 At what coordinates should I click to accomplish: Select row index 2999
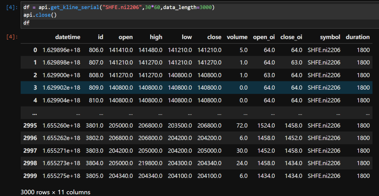click(x=30, y=176)
